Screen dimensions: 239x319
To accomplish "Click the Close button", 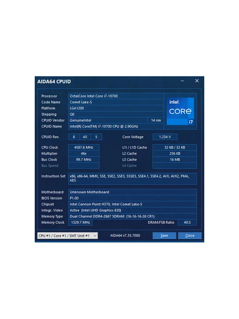I will [x=190, y=236].
